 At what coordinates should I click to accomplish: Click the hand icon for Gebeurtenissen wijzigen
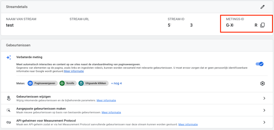(x=9, y=98)
